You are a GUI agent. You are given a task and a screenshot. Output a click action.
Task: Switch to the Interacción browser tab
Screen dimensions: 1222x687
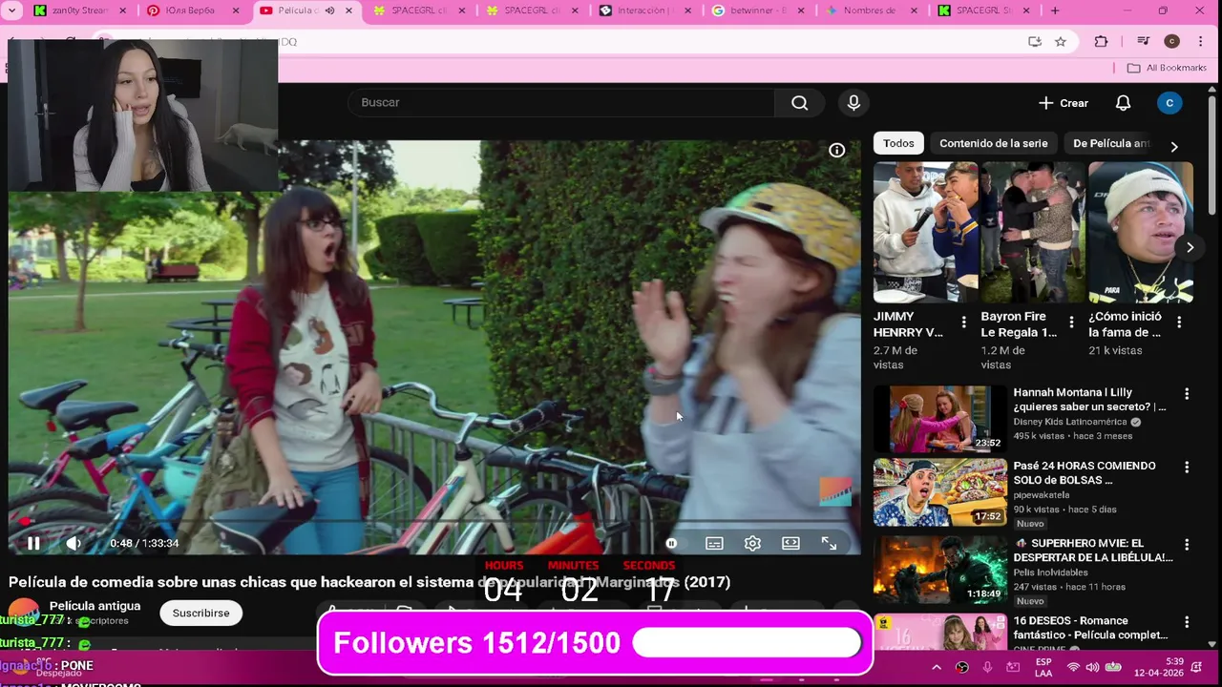coord(646,10)
